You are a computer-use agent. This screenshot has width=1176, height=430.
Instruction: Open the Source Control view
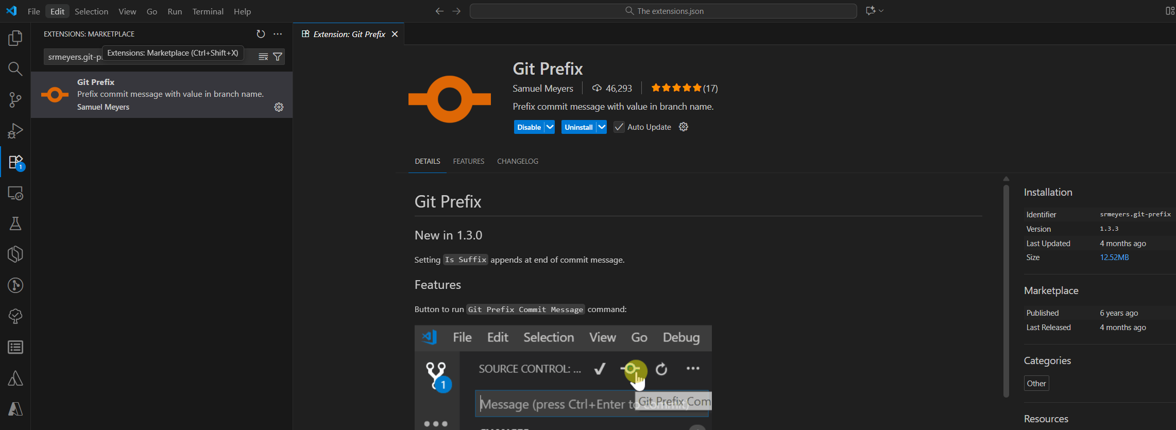15,100
